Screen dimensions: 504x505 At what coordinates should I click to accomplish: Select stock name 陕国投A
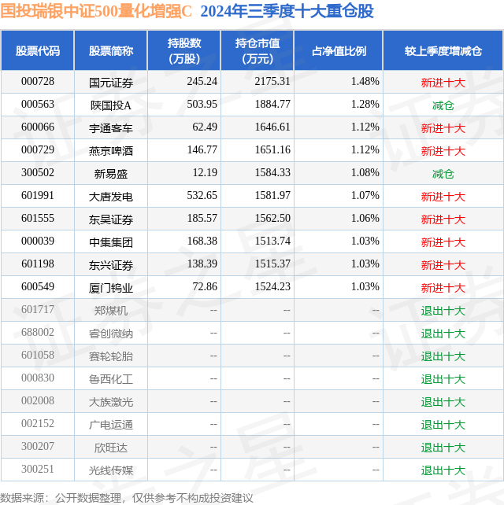pos(110,105)
